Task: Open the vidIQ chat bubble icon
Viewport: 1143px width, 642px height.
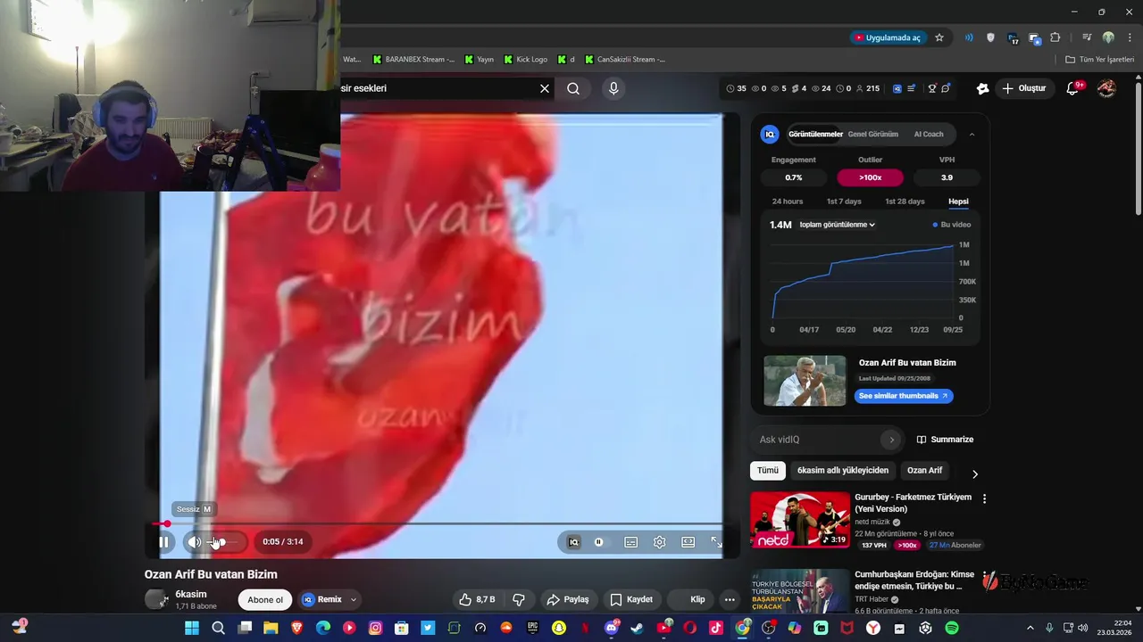Action: click(946, 88)
